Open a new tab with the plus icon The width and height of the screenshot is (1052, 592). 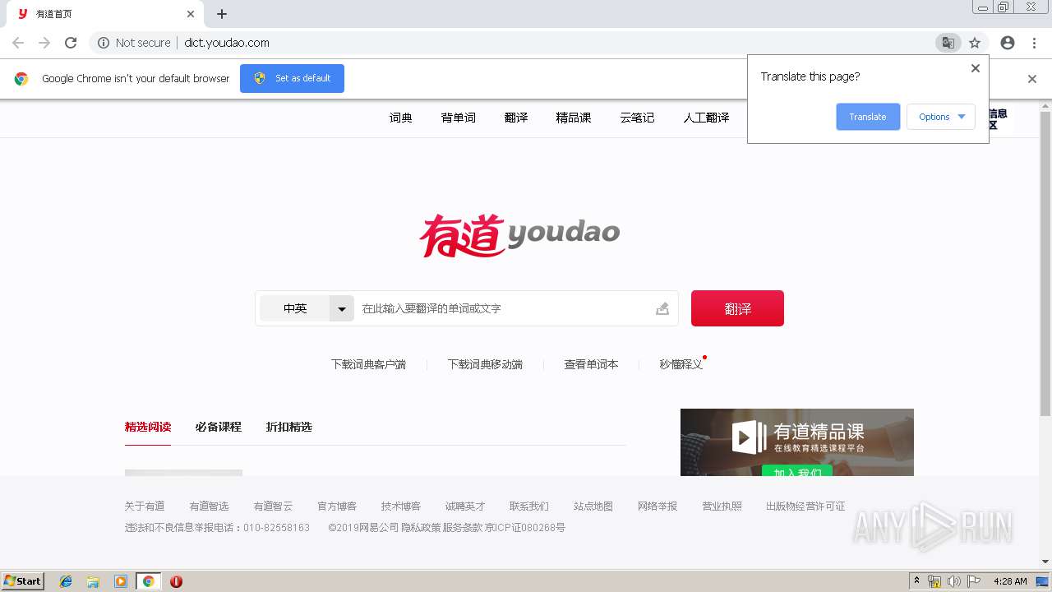coord(222,14)
